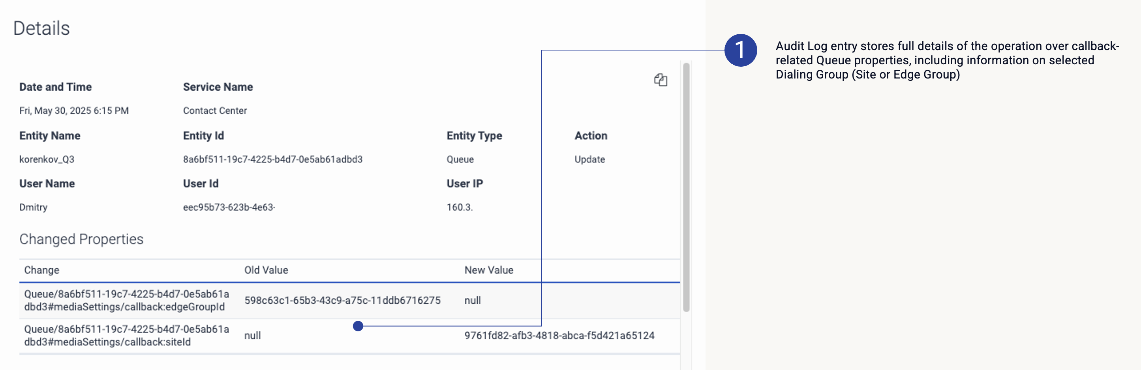Click the numbered 1 annotation circle
The width and height of the screenshot is (1141, 370).
pyautogui.click(x=740, y=50)
